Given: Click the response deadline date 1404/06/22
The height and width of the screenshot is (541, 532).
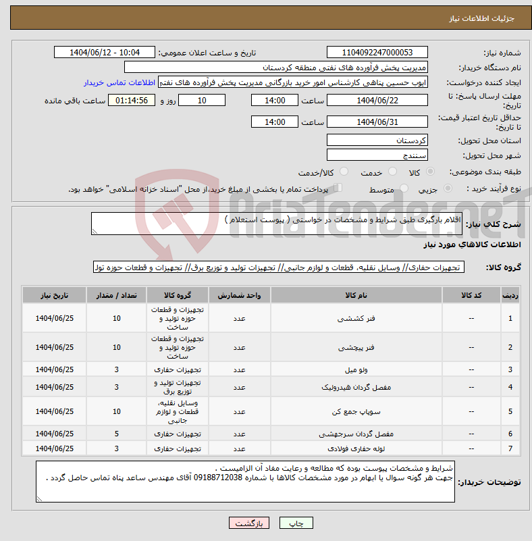Looking at the screenshot, I should [x=377, y=101].
